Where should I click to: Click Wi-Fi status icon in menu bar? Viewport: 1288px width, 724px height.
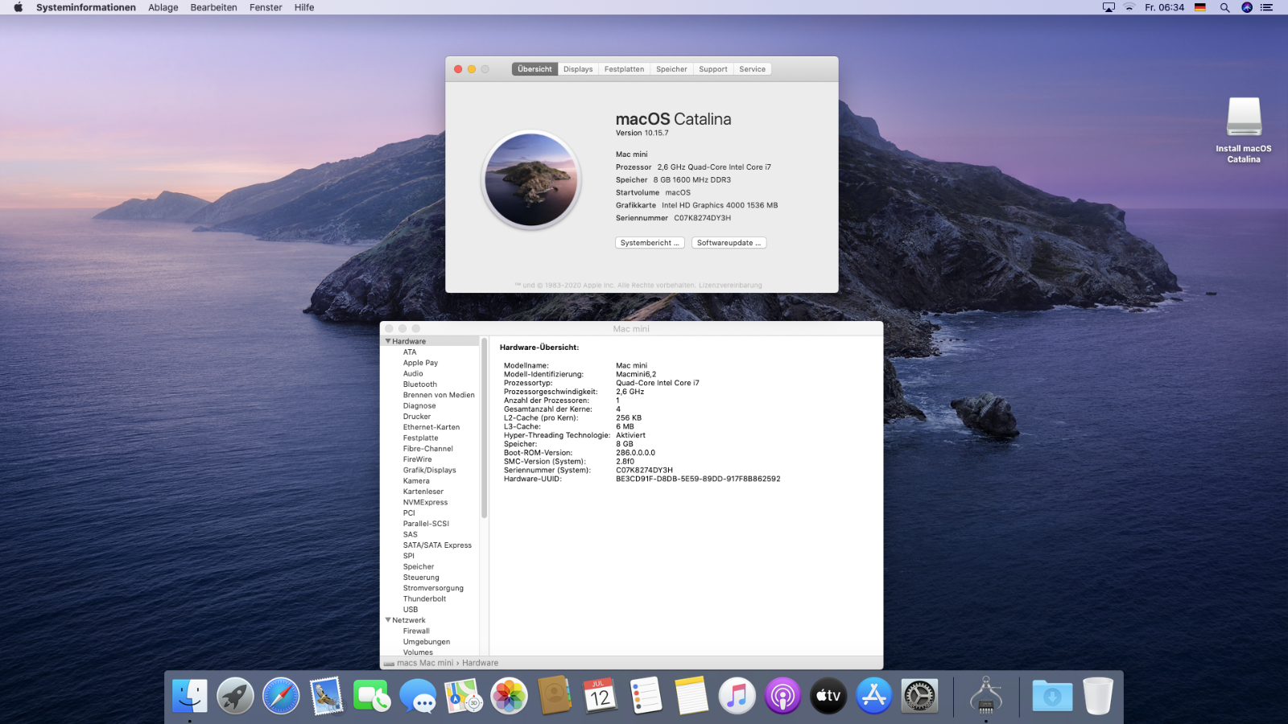tap(1129, 7)
